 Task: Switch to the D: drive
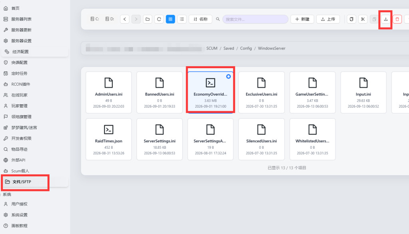point(110,19)
